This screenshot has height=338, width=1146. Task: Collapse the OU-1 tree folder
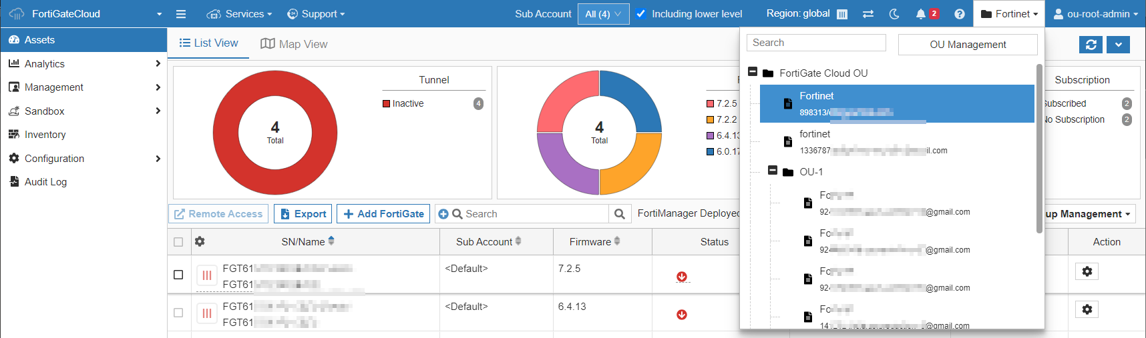tap(773, 171)
